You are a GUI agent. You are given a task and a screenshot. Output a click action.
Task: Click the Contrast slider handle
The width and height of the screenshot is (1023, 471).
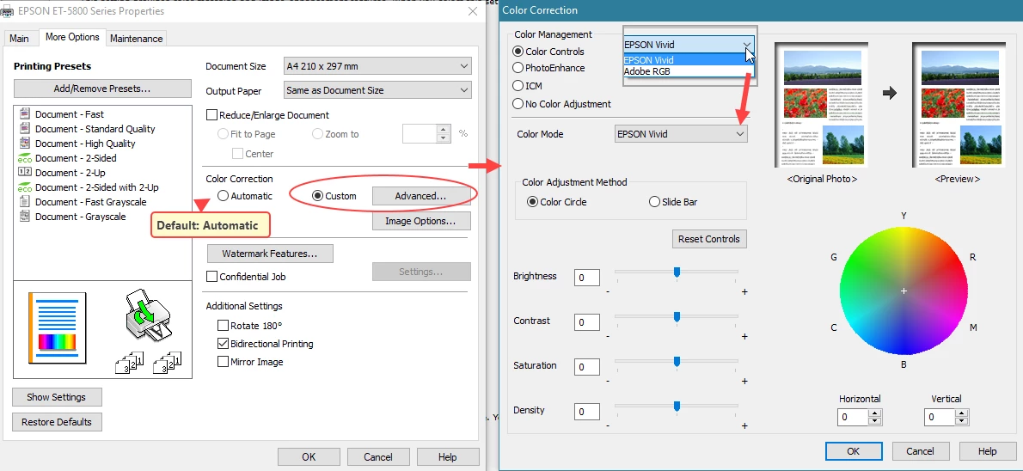[677, 317]
